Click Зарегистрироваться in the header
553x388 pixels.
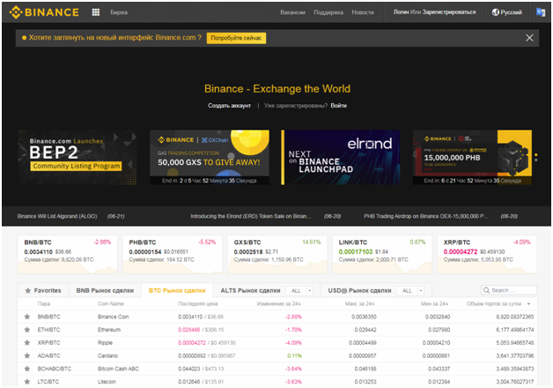[x=449, y=12]
